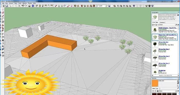
Task: Switch to Top view icon
Action: [40, 6]
